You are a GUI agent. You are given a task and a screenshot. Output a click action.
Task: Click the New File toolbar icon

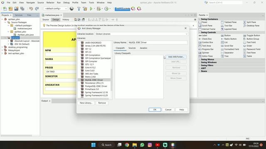[x=5, y=9]
